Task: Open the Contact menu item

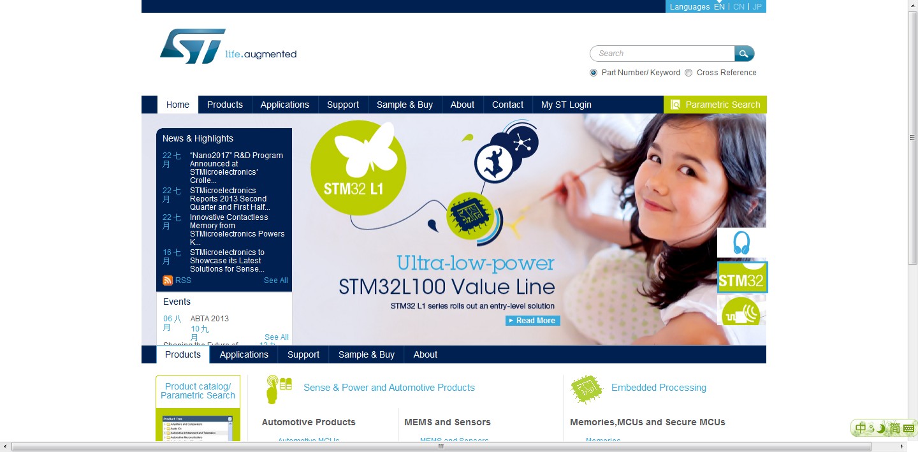Action: (x=508, y=105)
